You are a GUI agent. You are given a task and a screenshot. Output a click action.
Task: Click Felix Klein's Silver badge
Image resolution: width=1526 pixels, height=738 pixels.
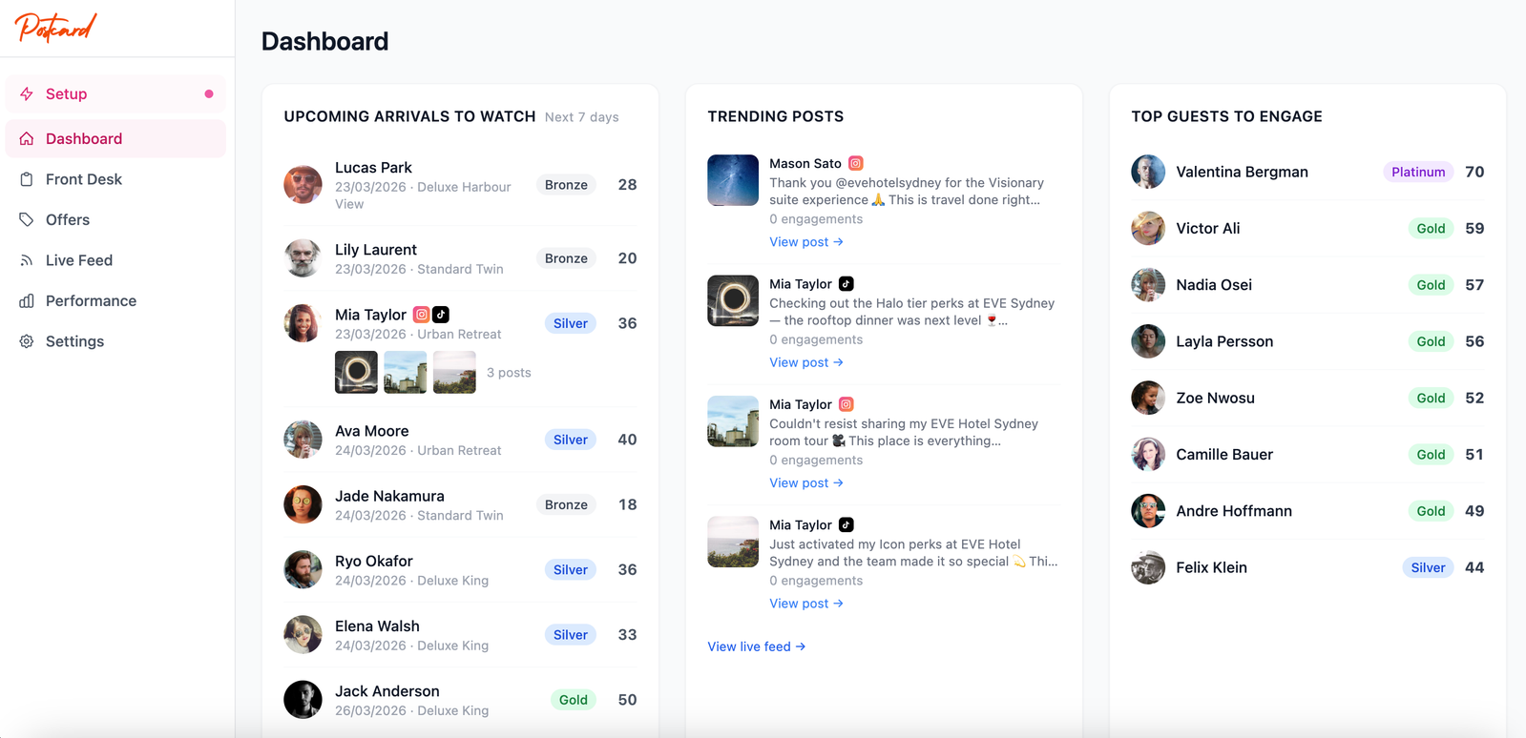pyautogui.click(x=1429, y=567)
